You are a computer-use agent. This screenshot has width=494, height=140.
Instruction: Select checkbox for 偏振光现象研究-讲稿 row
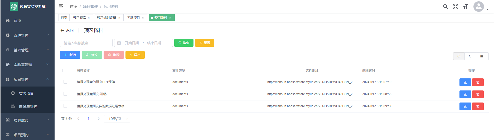click(x=65, y=94)
